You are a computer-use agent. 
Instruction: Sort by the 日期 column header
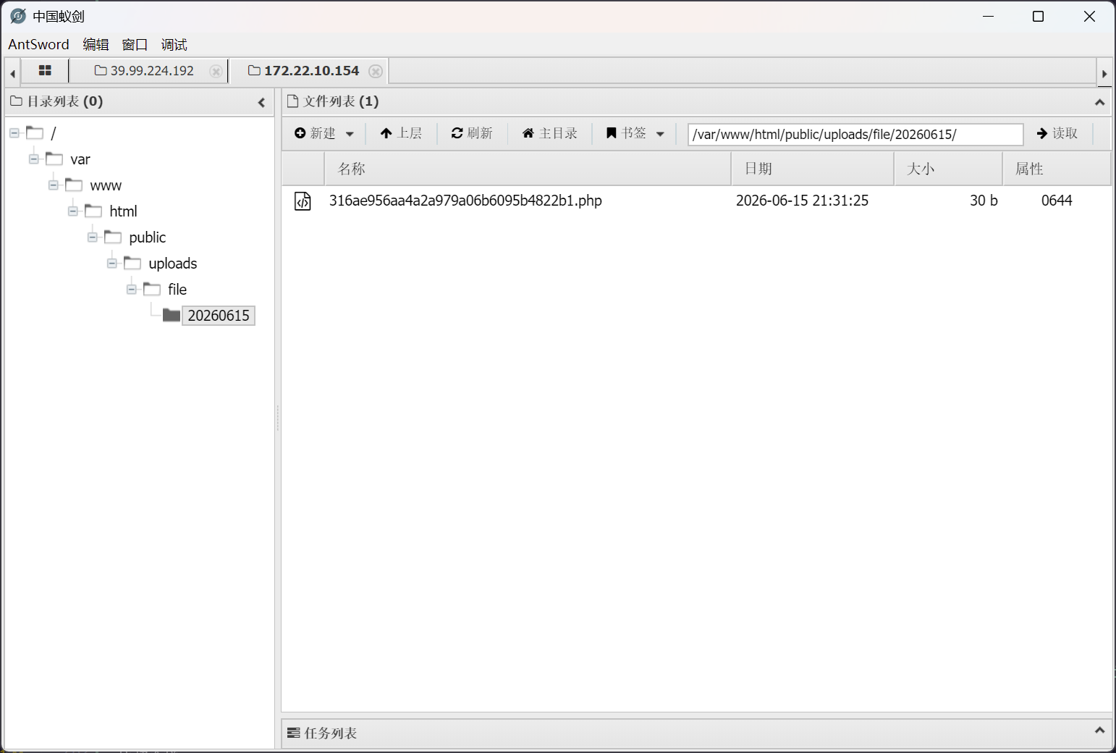813,169
